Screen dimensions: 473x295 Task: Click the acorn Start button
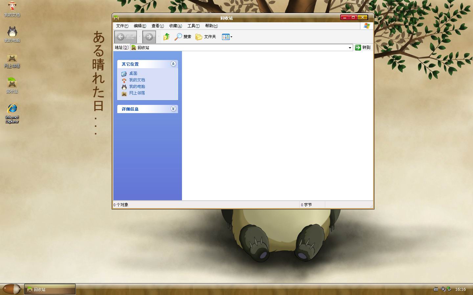point(11,289)
